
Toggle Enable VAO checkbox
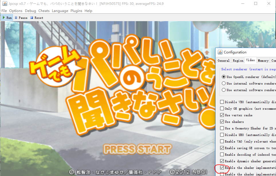222,141
